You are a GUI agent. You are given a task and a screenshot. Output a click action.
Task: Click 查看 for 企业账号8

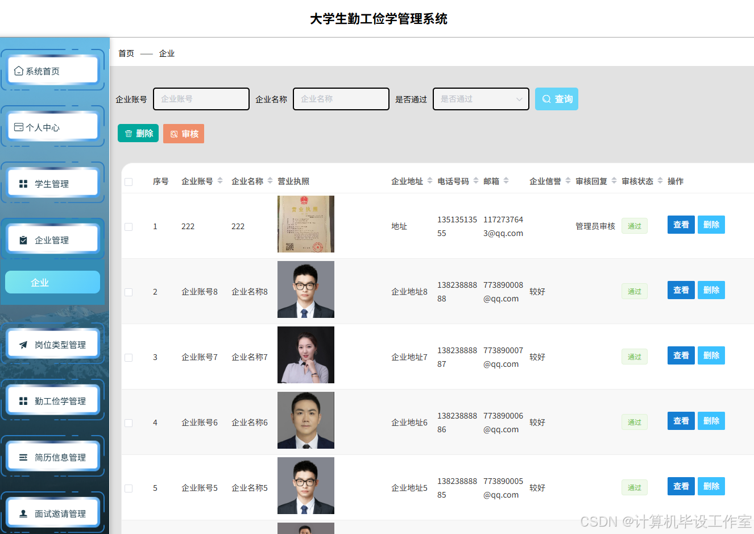click(x=681, y=290)
